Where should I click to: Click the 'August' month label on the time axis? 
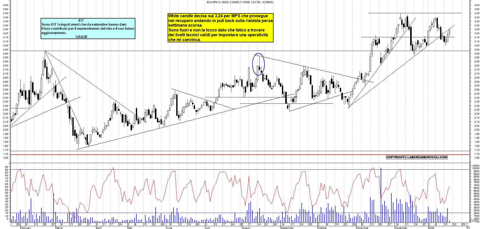click(246, 228)
